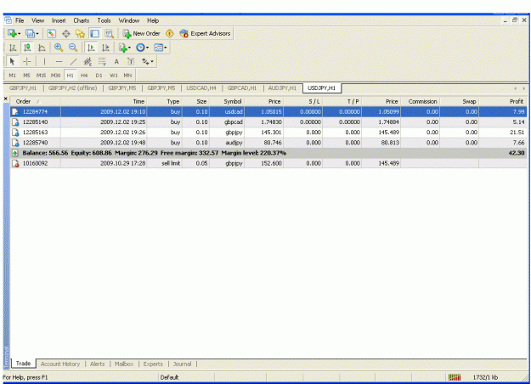Sort by the Profit column header

coord(503,101)
